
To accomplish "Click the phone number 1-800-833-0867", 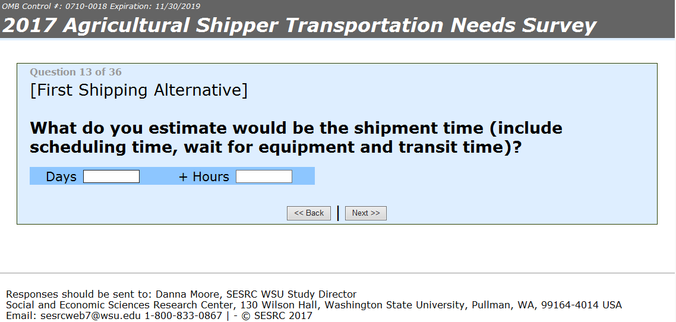I will tap(183, 315).
